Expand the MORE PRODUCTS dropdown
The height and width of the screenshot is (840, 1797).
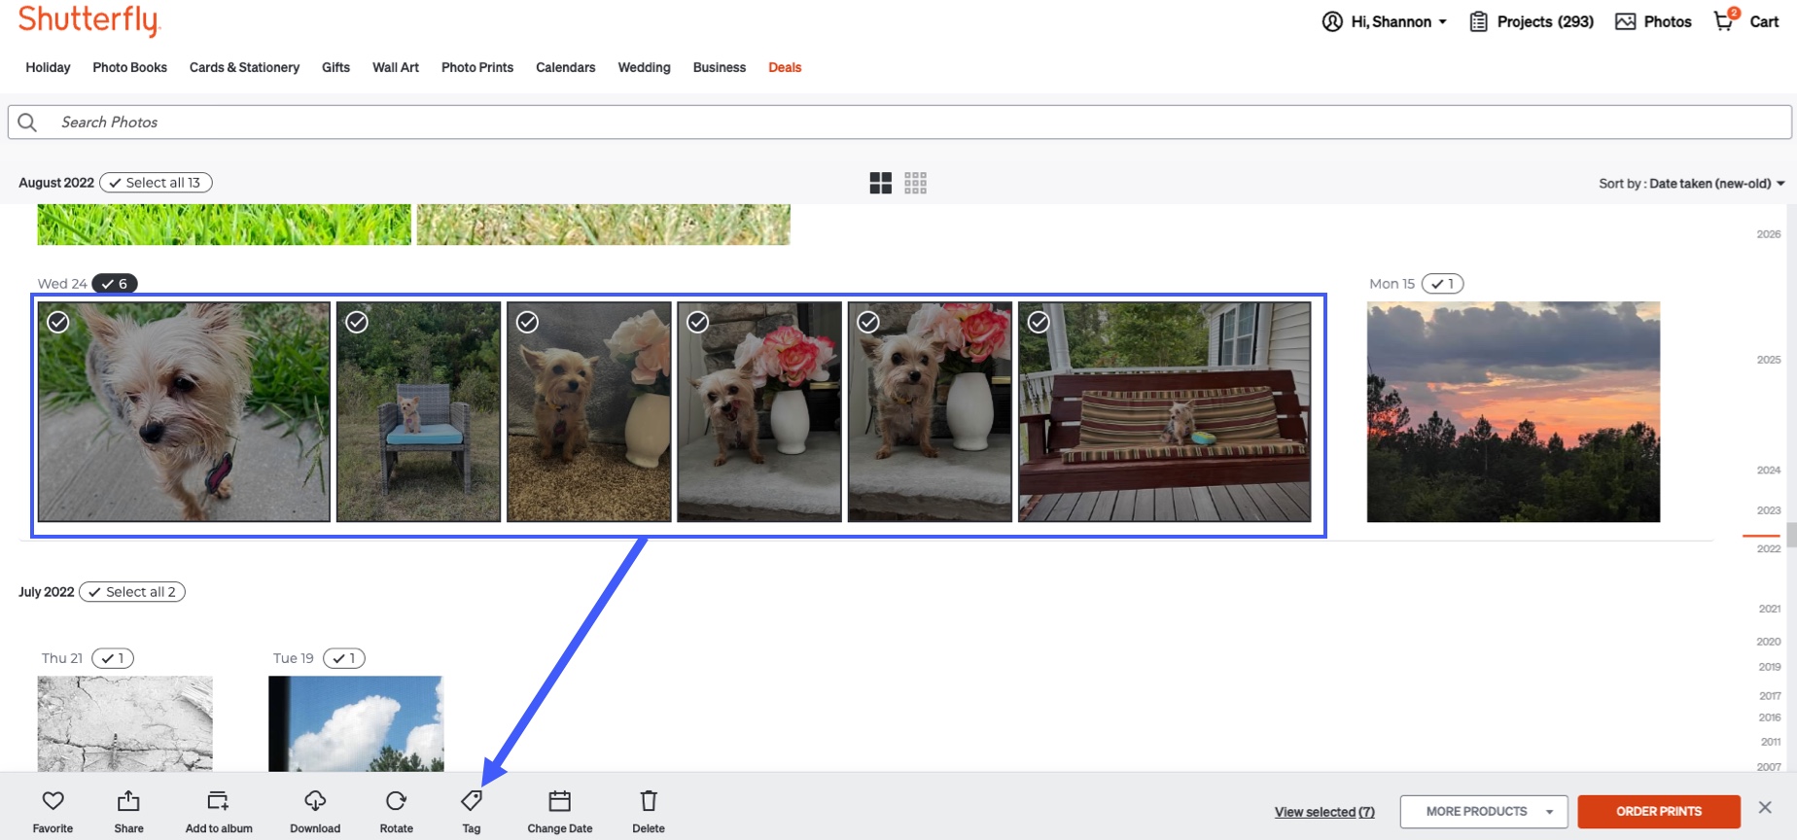pos(1484,811)
